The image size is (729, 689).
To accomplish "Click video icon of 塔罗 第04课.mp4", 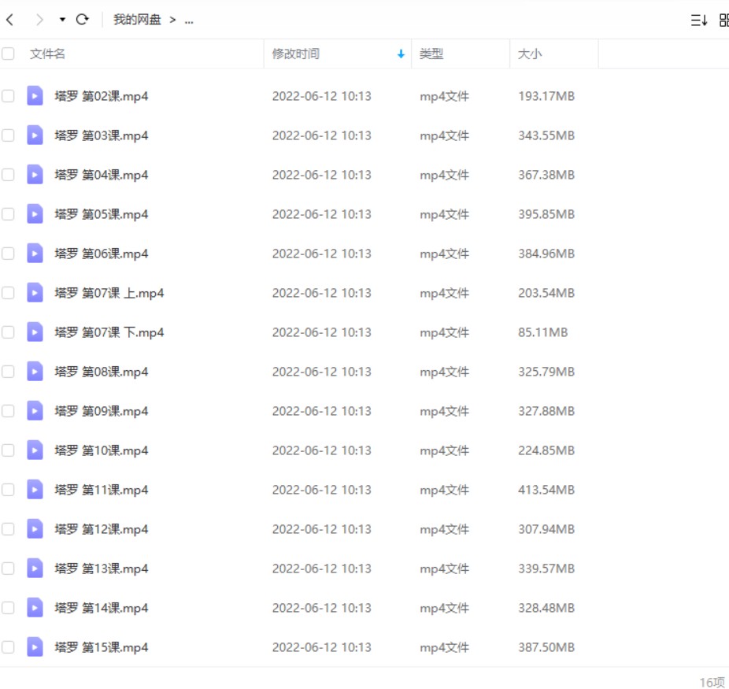I will (x=35, y=174).
